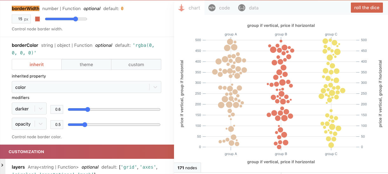Open the darker modifier dropdown
Image resolution: width=388 pixels, height=174 pixels.
coord(29,109)
